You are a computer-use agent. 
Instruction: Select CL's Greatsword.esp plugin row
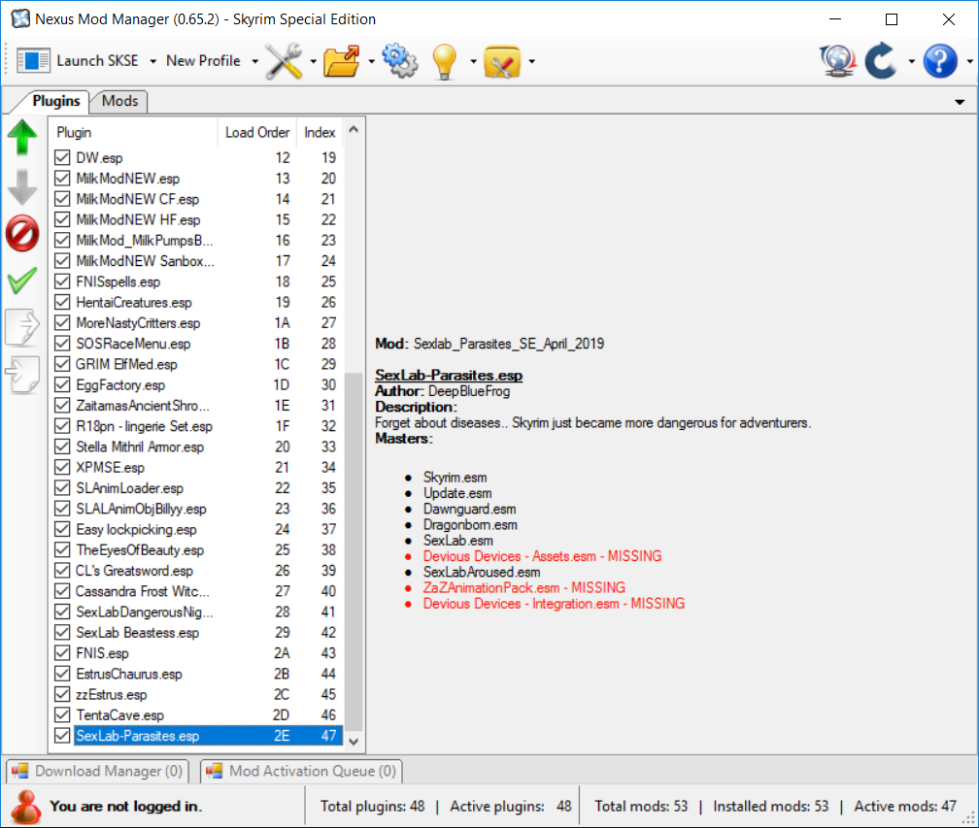(x=196, y=571)
